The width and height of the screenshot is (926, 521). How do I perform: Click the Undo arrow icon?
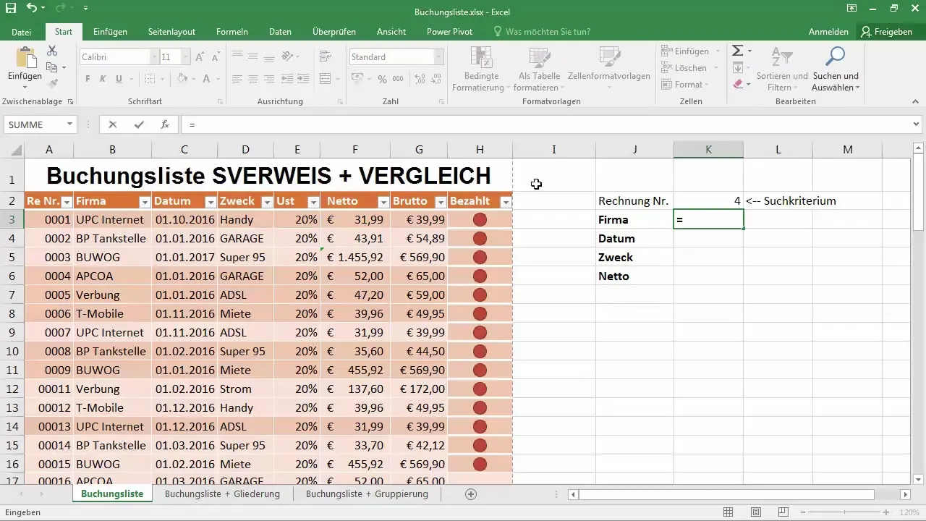point(32,9)
